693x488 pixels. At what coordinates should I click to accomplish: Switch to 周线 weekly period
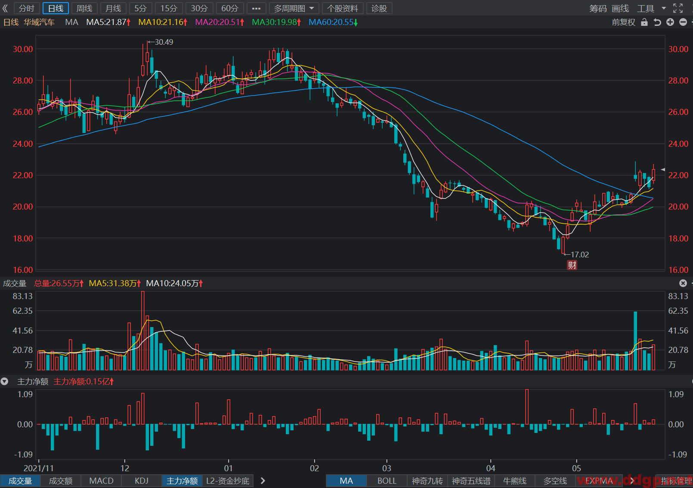(x=84, y=8)
